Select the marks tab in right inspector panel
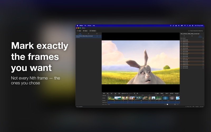The image size is (211, 132). click(200, 36)
